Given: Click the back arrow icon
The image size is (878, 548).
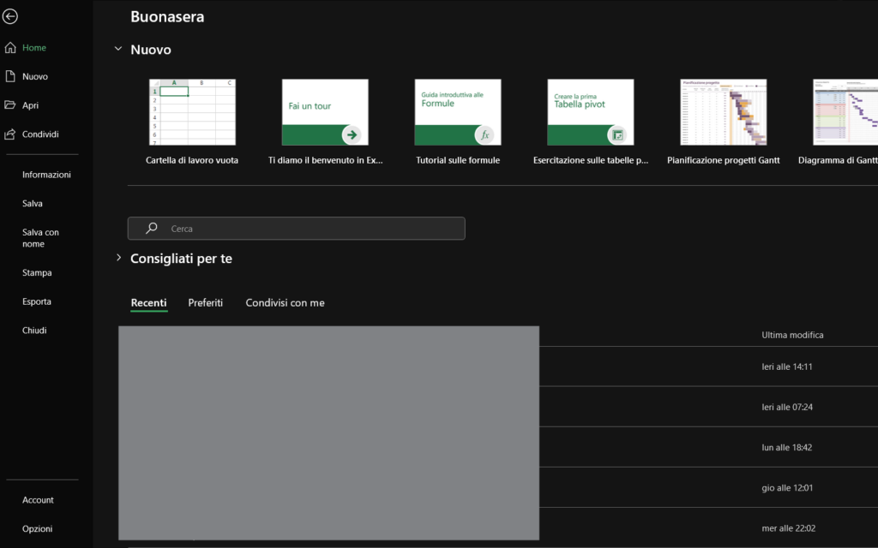Looking at the screenshot, I should pos(10,16).
